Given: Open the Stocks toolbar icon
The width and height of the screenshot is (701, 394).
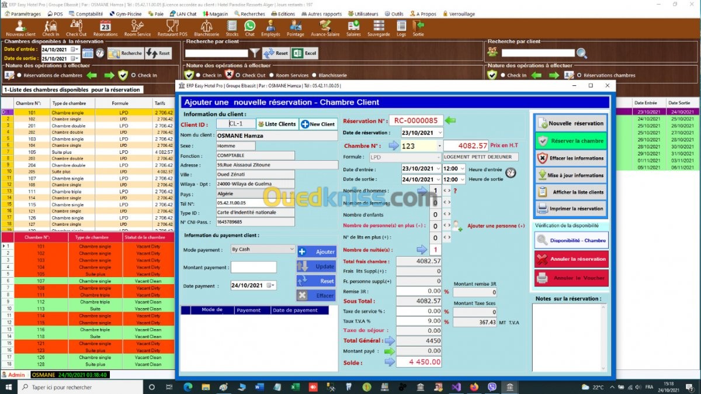Looking at the screenshot, I should 232,28.
